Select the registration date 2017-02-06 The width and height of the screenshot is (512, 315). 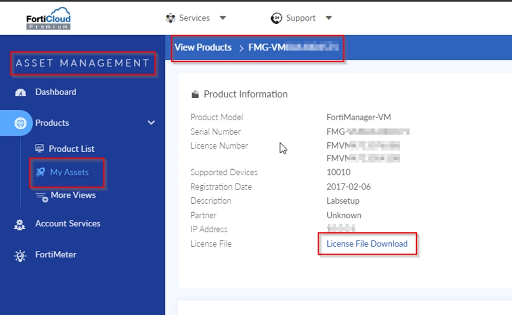click(x=348, y=187)
